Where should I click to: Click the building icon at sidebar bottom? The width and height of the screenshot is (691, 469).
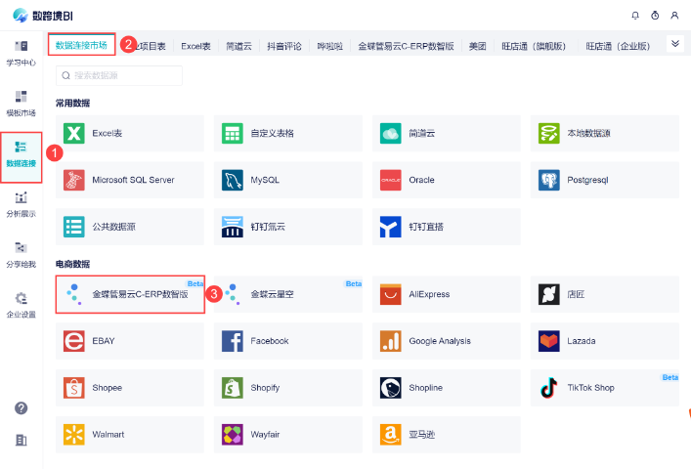(21, 440)
